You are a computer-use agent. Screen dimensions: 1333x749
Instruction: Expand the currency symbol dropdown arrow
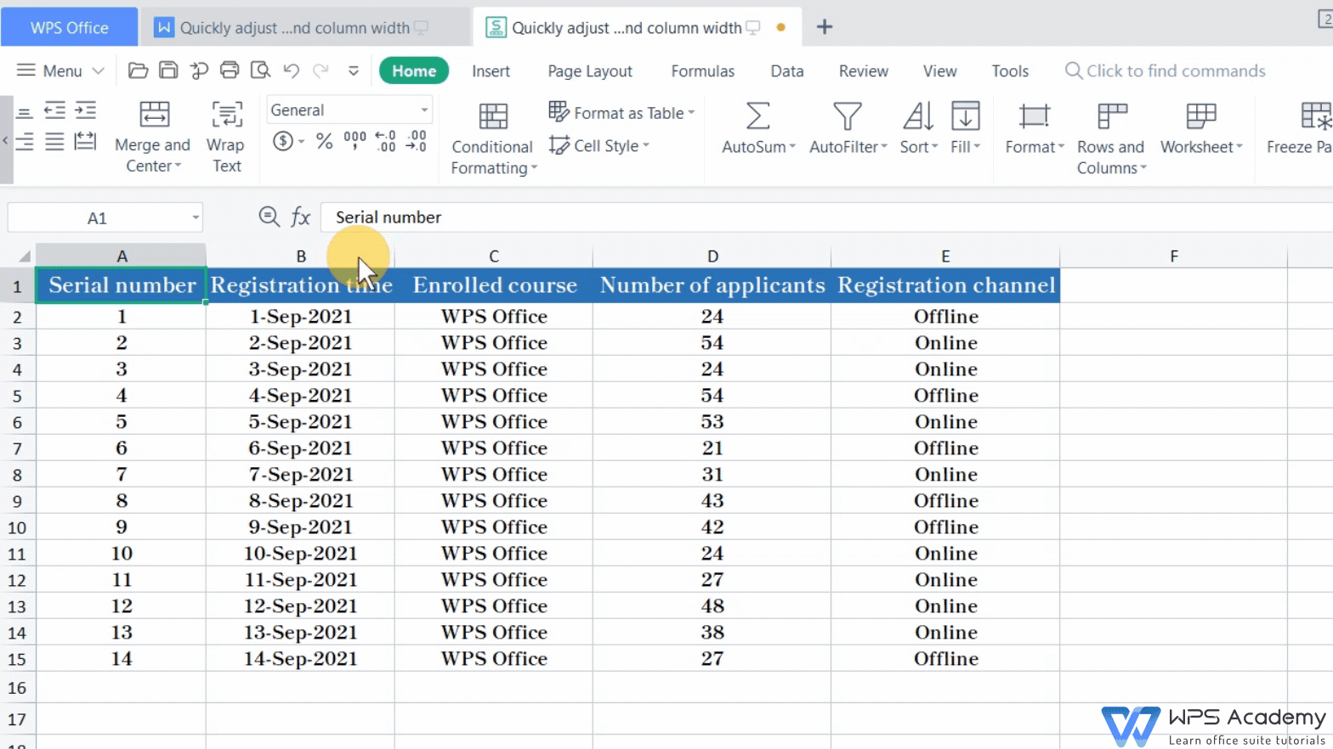[x=301, y=142]
